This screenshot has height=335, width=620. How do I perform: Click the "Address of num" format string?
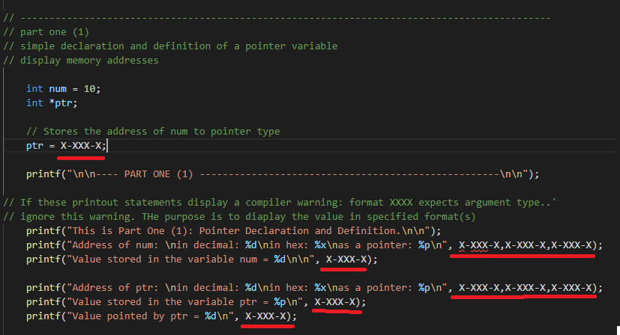[256, 245]
